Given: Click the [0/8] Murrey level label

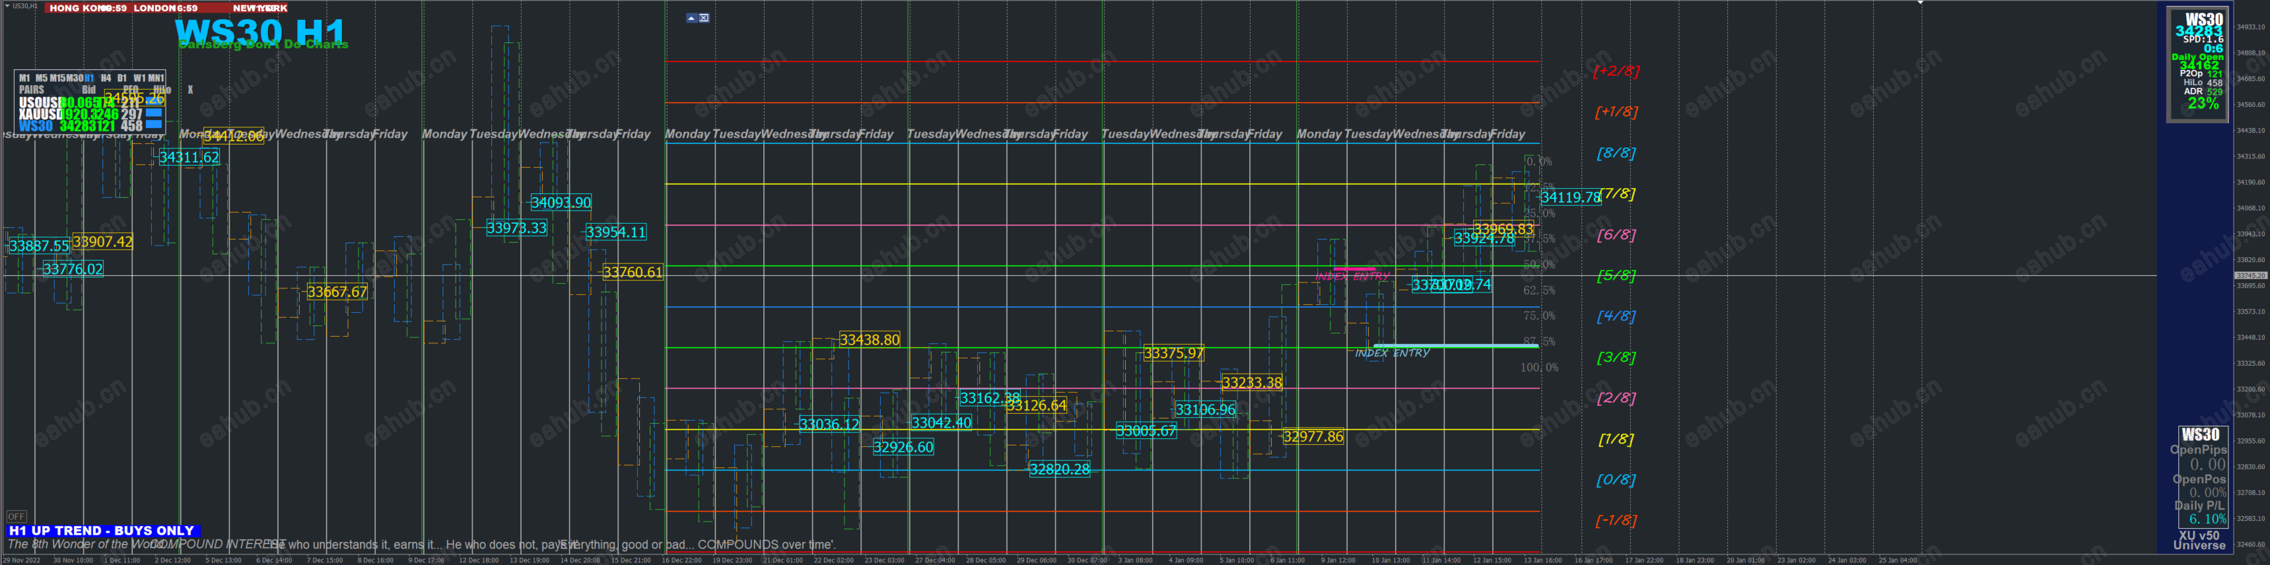Looking at the screenshot, I should (1616, 479).
